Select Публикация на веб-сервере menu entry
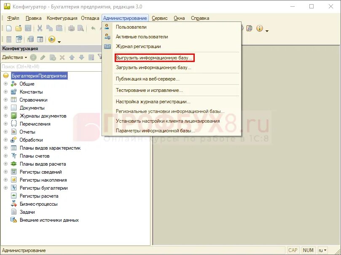This screenshot has width=341, height=255. pos(148,79)
